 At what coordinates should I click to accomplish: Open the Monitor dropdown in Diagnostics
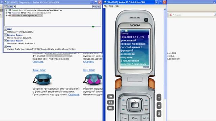[x=96, y=7]
